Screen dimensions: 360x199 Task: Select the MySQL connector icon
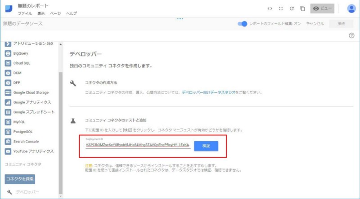tap(8, 122)
